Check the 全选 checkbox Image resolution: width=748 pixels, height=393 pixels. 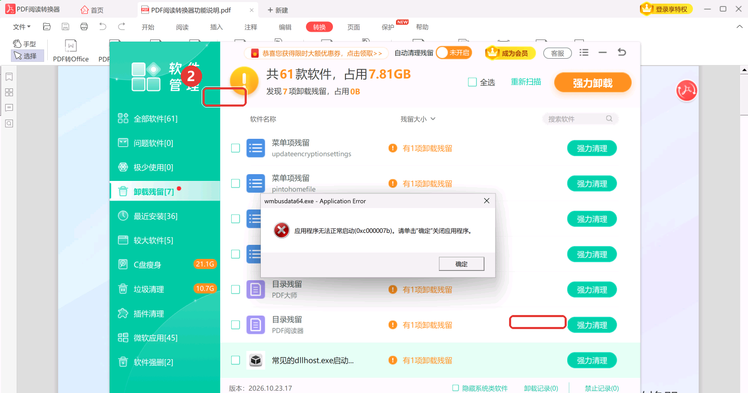point(472,82)
